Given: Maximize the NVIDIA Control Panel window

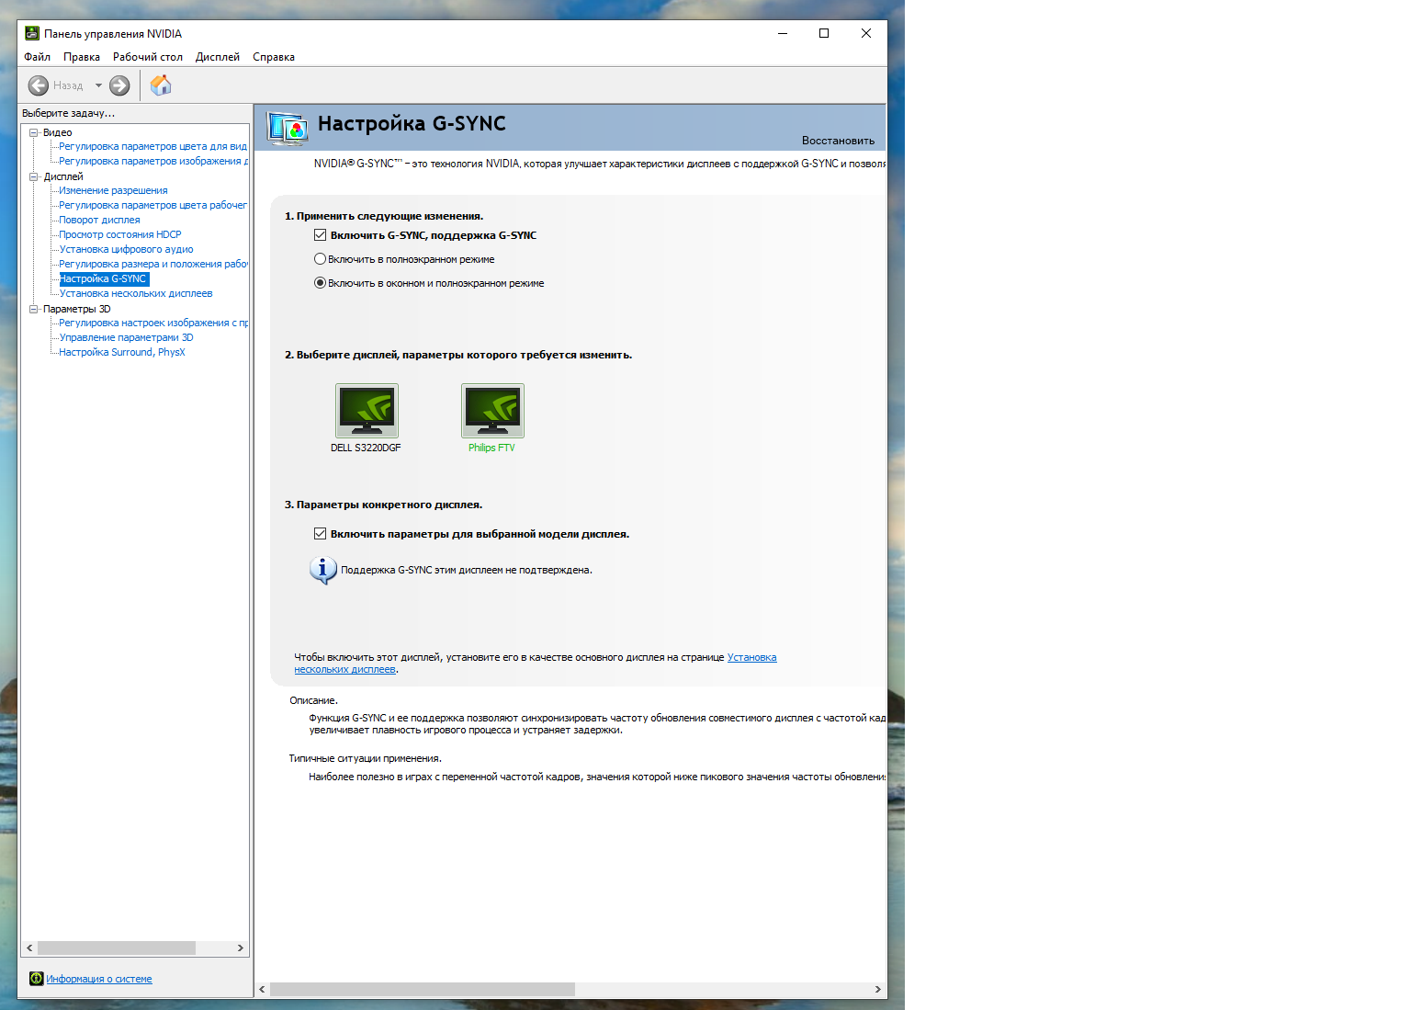Looking at the screenshot, I should pos(824,33).
